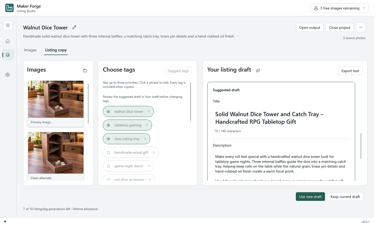This screenshot has width=378, height=236.
Task: Click the Choose tags panel scrollbar
Action: [191, 102]
